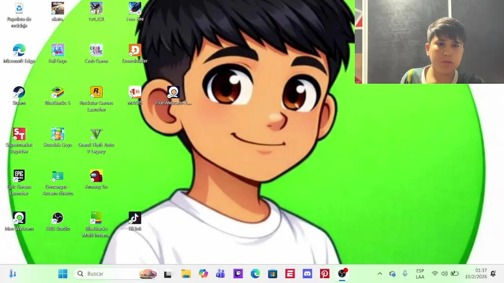The height and width of the screenshot is (283, 504).
Task: Open the ESP LAA language switcher
Action: pyautogui.click(x=420, y=274)
